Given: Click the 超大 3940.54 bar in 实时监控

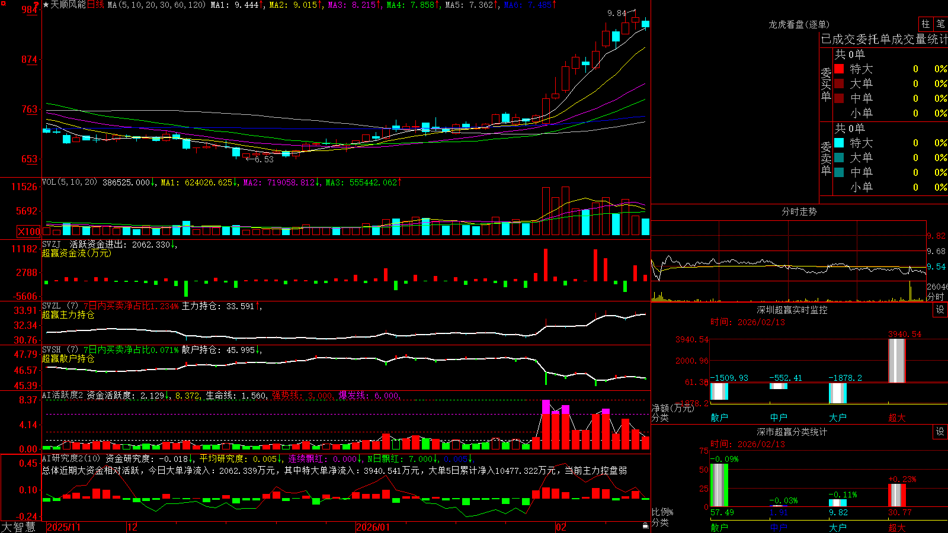Looking at the screenshot, I should (x=897, y=361).
